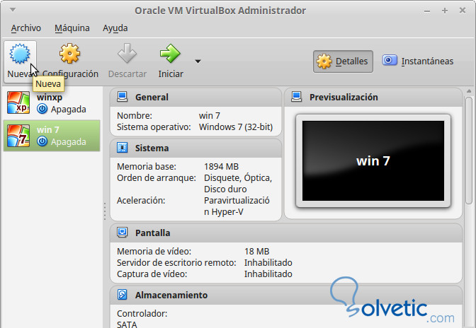Click the Previsualización section monitor icon
This screenshot has height=328, width=476.
coord(296,97)
